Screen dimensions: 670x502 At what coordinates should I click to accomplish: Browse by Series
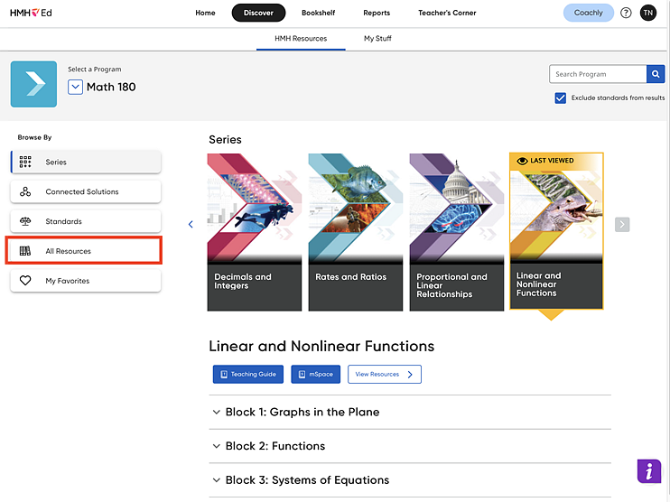pos(86,162)
